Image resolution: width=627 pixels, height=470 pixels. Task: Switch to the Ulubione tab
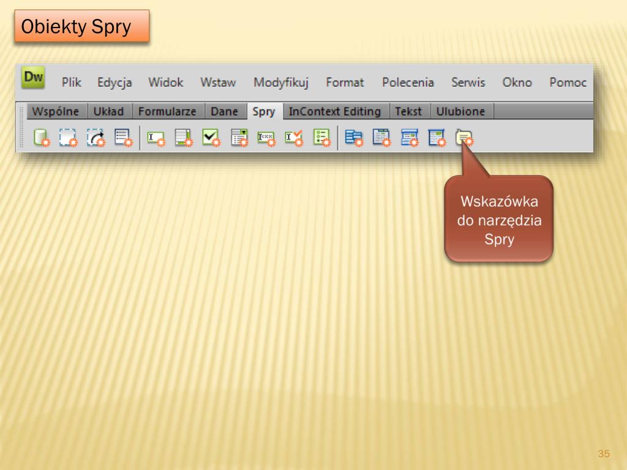click(460, 111)
